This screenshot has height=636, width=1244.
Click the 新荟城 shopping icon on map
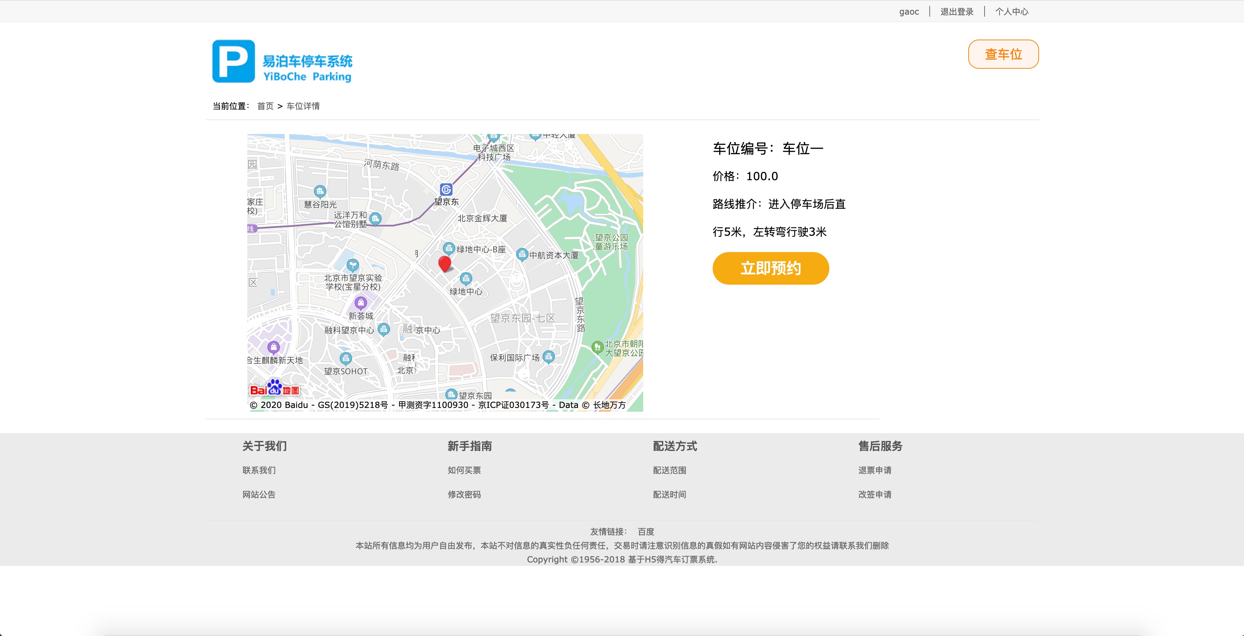click(x=361, y=303)
